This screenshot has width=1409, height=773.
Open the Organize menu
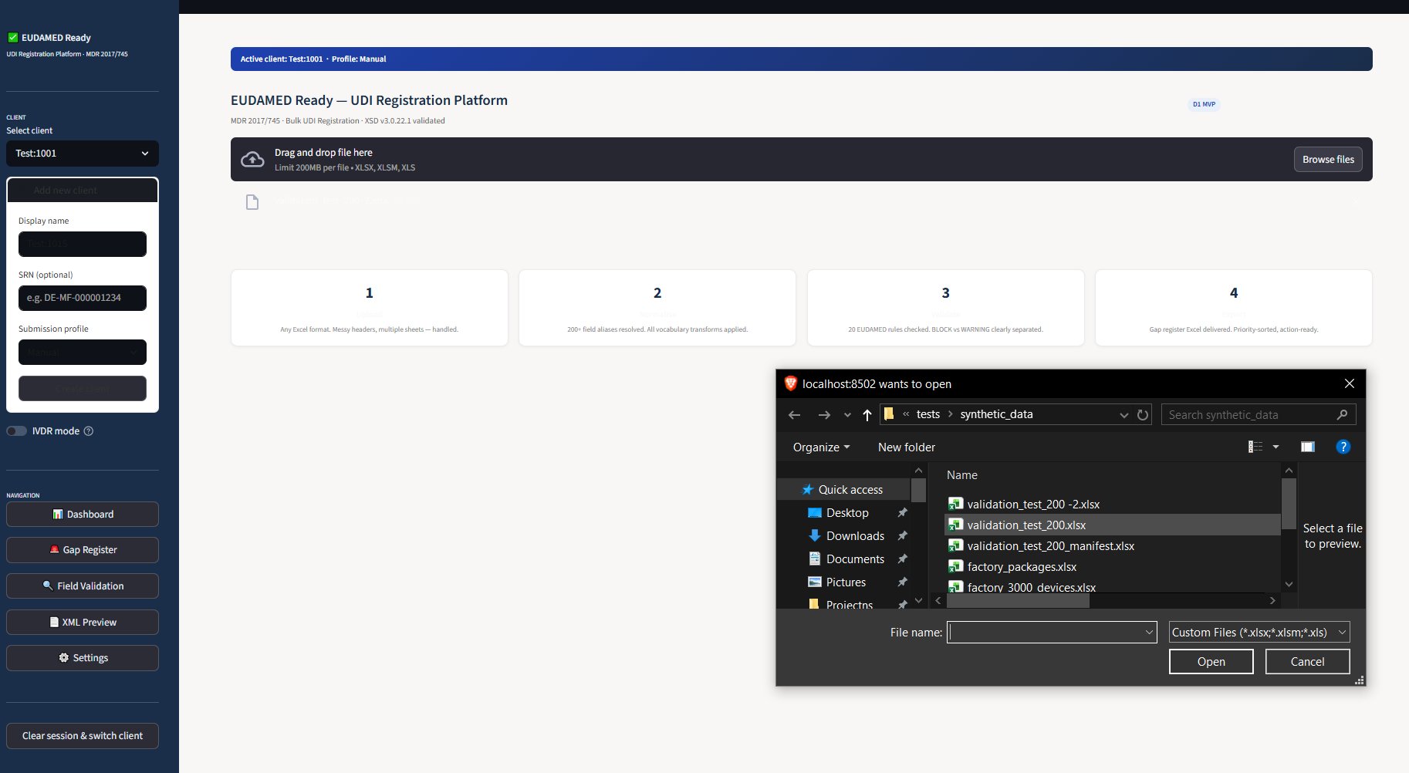coord(820,447)
